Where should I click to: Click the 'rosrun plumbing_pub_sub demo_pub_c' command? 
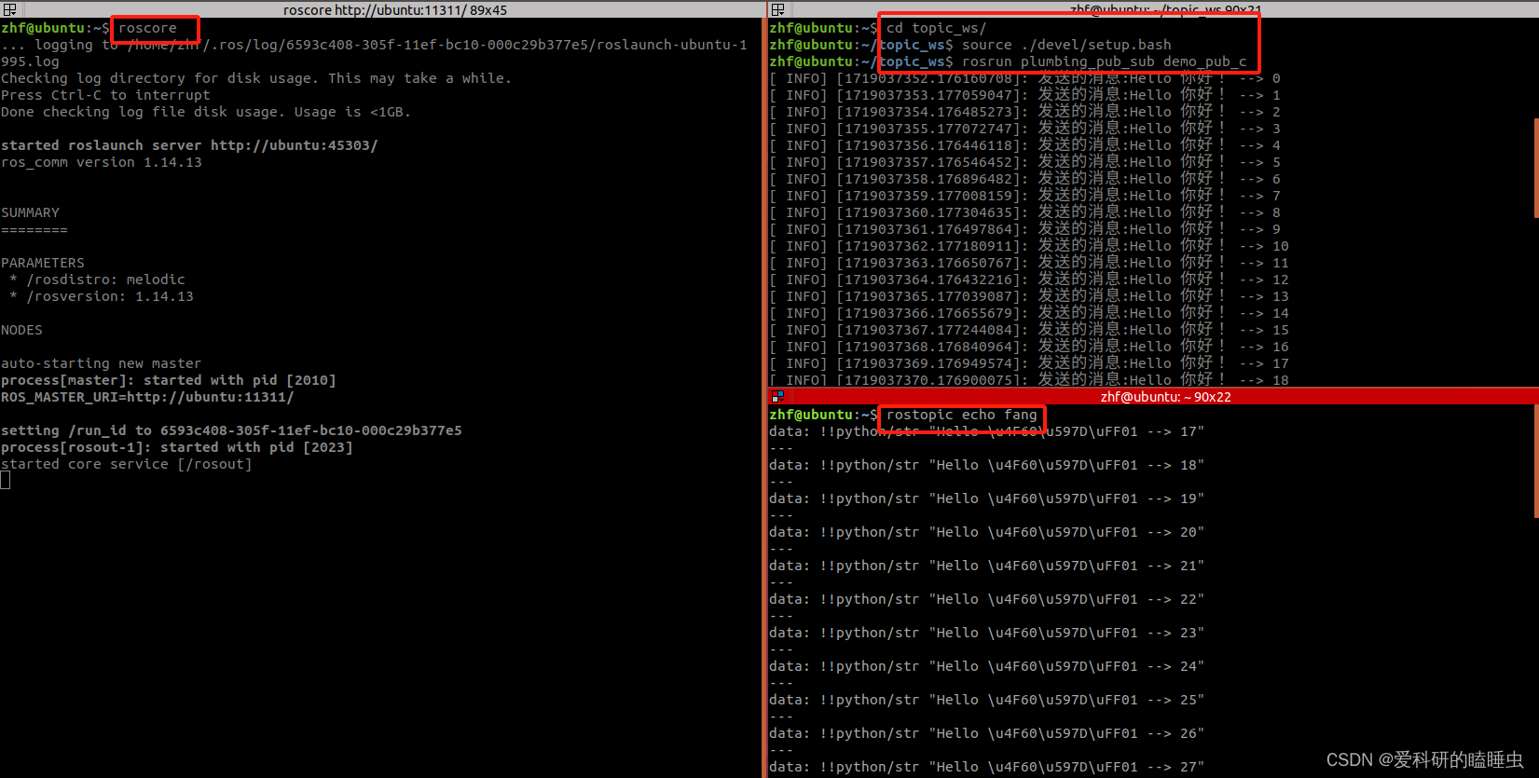[x=1104, y=61]
